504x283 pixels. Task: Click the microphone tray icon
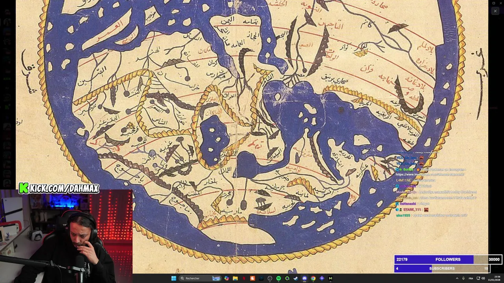coord(463,278)
